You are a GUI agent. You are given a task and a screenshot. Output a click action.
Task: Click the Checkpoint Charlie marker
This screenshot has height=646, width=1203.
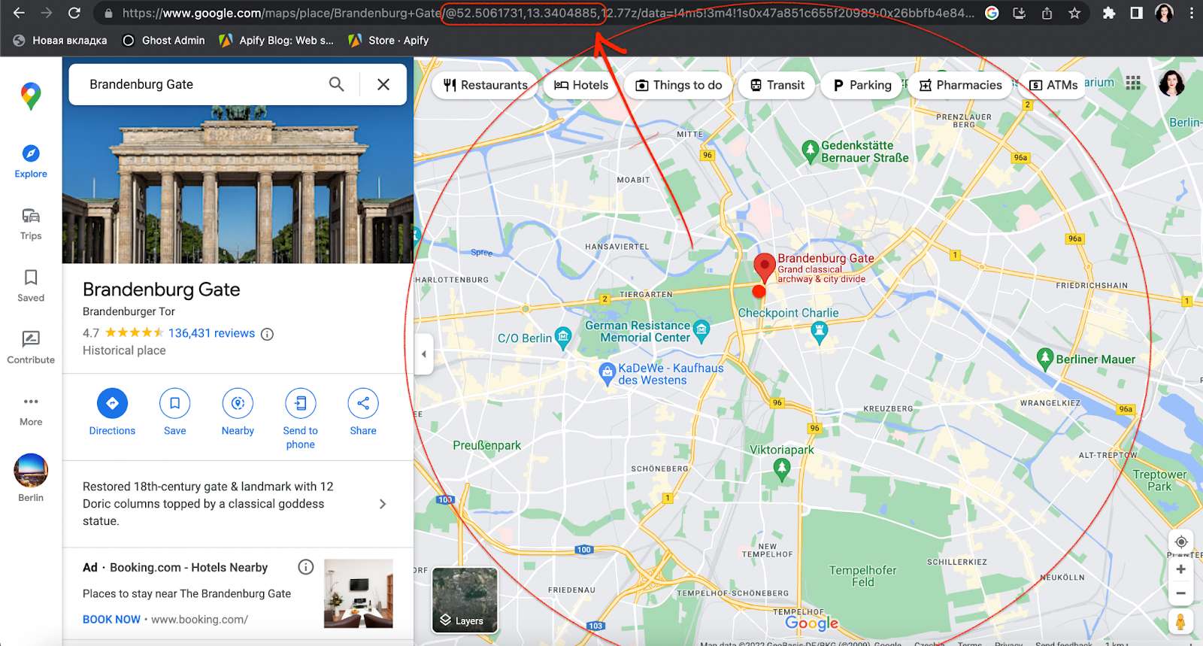tap(820, 331)
